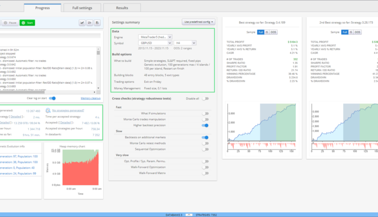Open the GBPUSD symbol dropdown
Viewport: 378px width, 217px height.
pos(156,43)
